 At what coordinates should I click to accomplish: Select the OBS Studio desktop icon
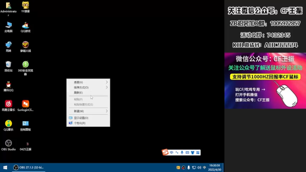pyautogui.click(x=8, y=145)
